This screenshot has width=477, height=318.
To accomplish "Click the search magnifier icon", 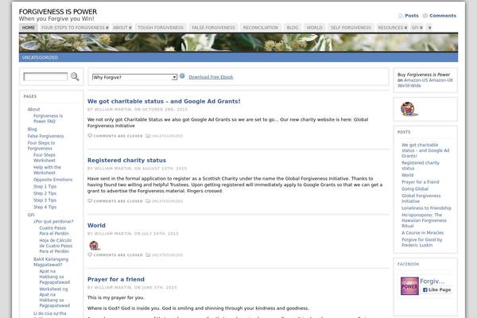I will coord(75,76).
